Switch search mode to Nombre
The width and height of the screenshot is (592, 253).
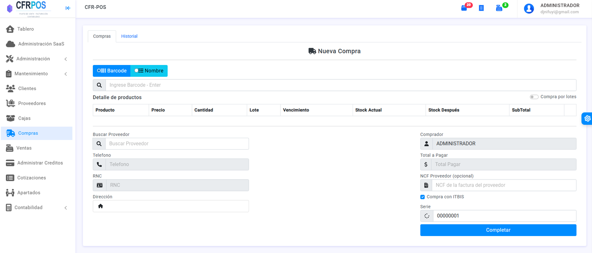point(149,71)
